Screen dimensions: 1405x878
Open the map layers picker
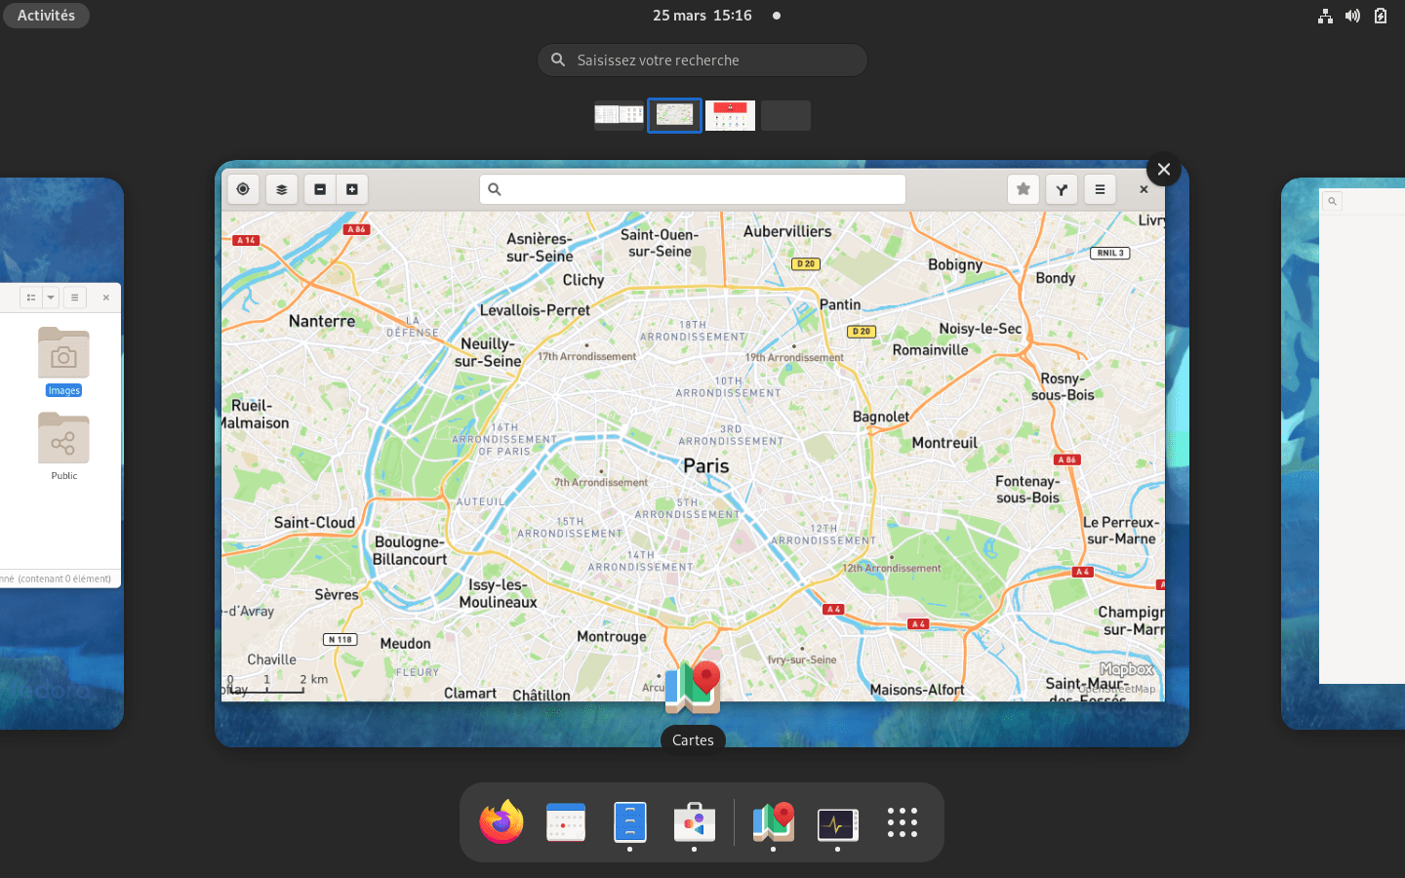(282, 189)
